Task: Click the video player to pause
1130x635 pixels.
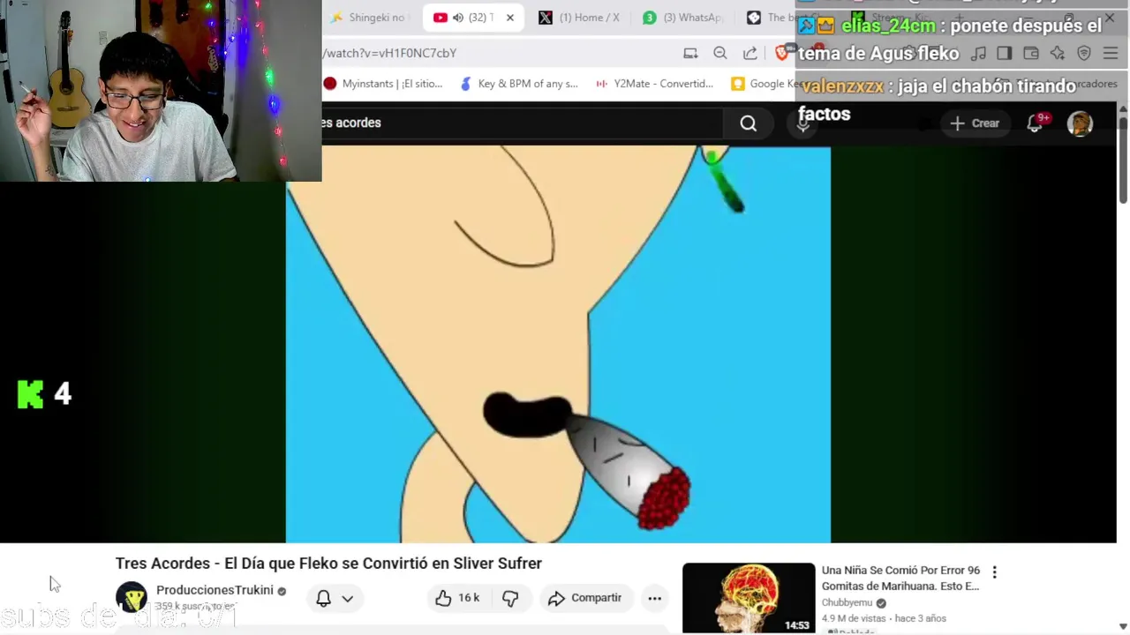Action: coord(558,344)
